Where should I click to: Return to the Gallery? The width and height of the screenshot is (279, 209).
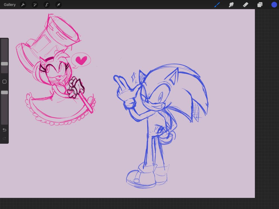[9, 5]
